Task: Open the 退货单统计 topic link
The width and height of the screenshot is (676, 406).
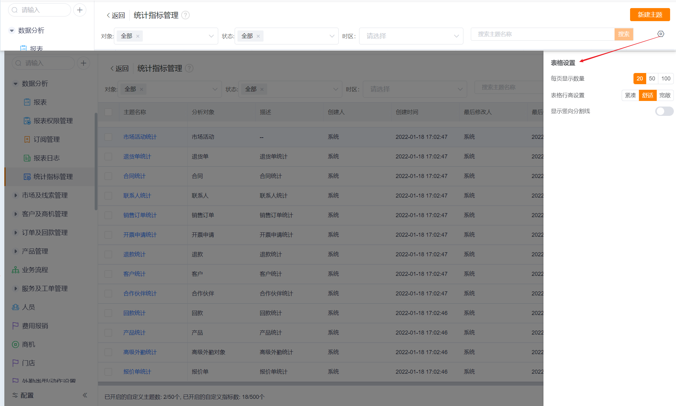Action: point(137,157)
